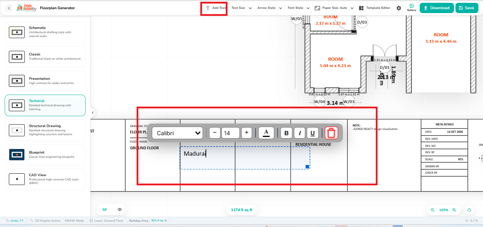Viewport: 483px width, 227px height.
Task: Increase font size with plus button
Action: (247, 133)
